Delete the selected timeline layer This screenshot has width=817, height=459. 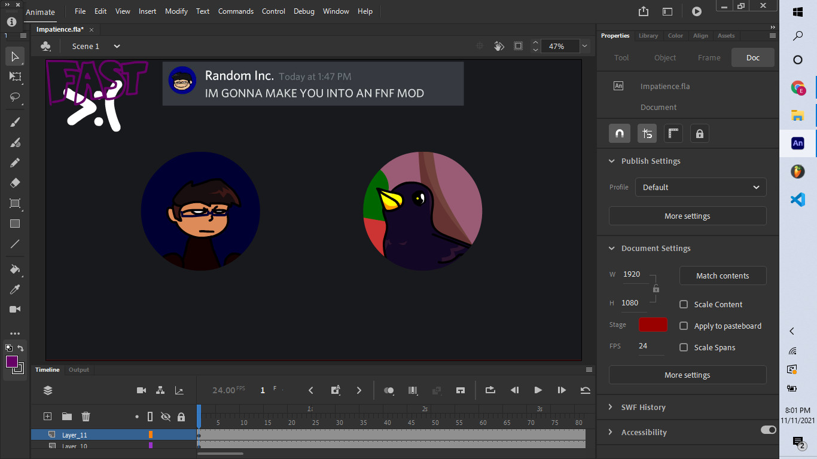click(86, 417)
